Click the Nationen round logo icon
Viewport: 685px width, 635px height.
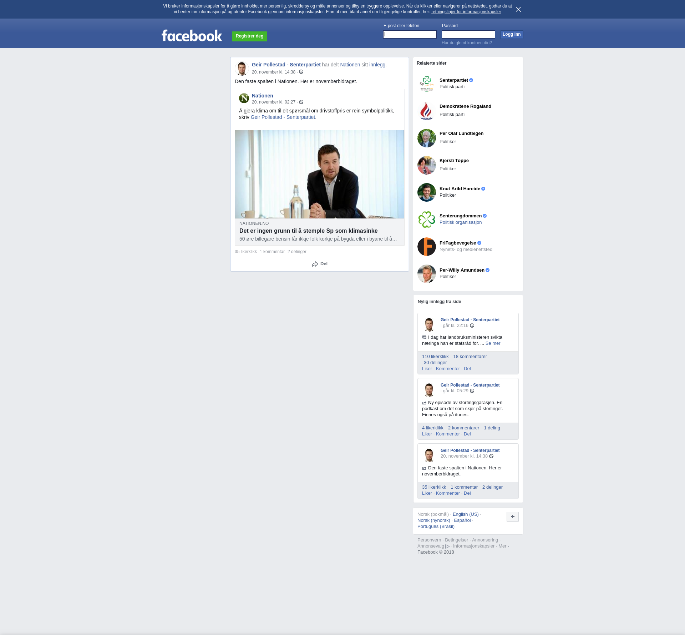(244, 98)
